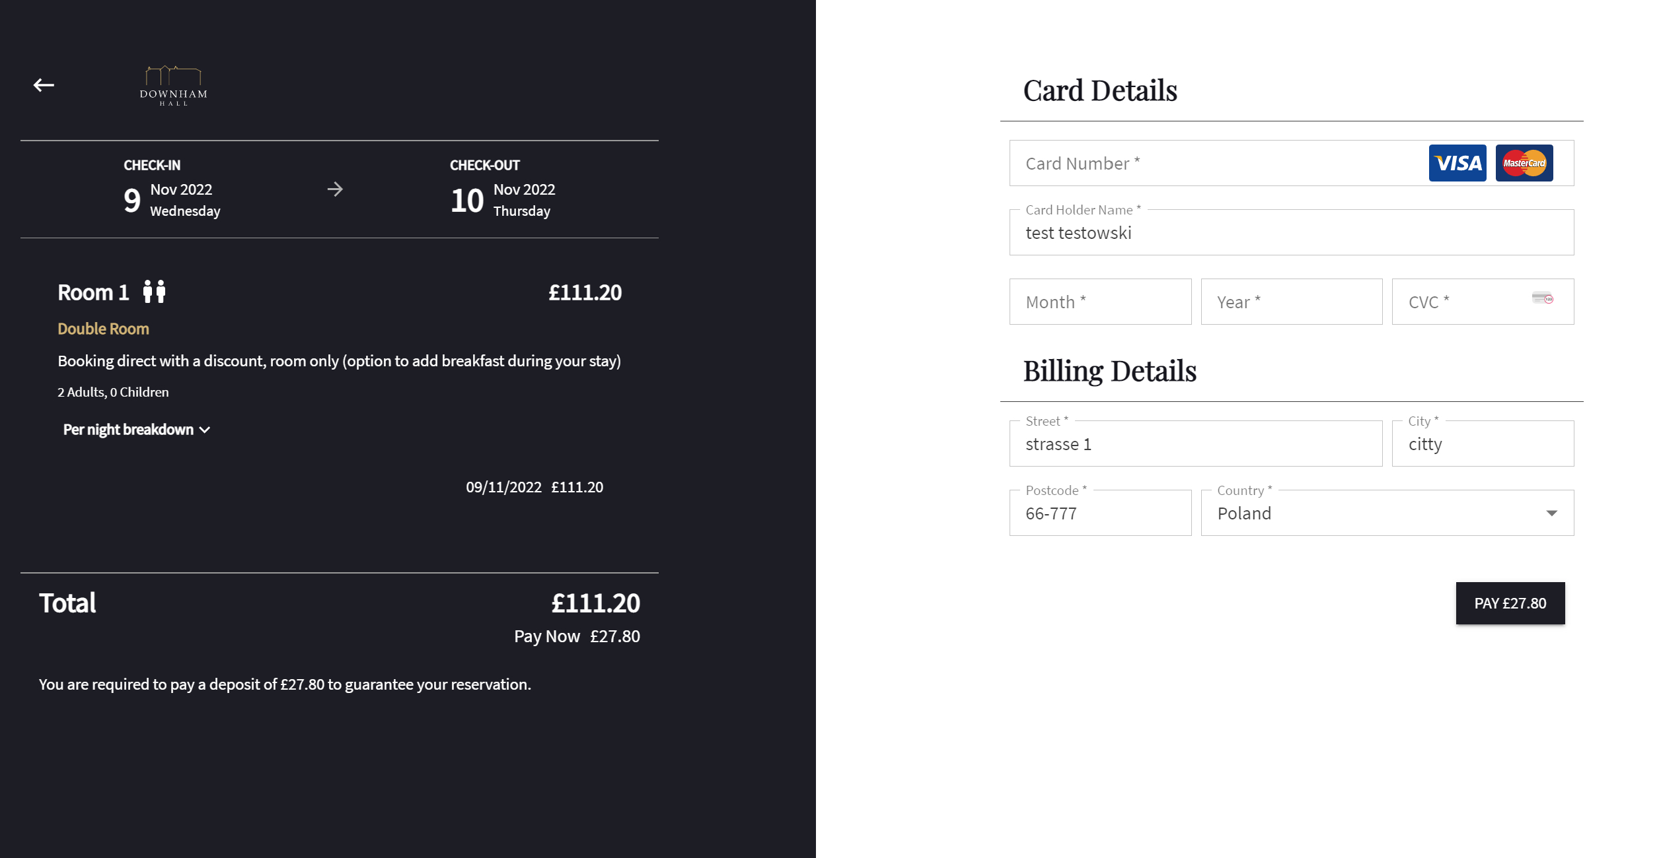Click the MasterCard icon
The height and width of the screenshot is (858, 1661).
click(1524, 163)
